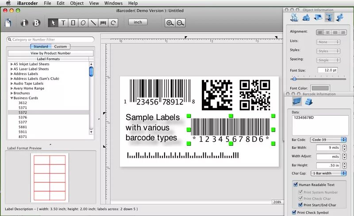Image resolution: width=354 pixels, height=216 pixels.
Task: Expand the Brochures category
Action: 12,93
